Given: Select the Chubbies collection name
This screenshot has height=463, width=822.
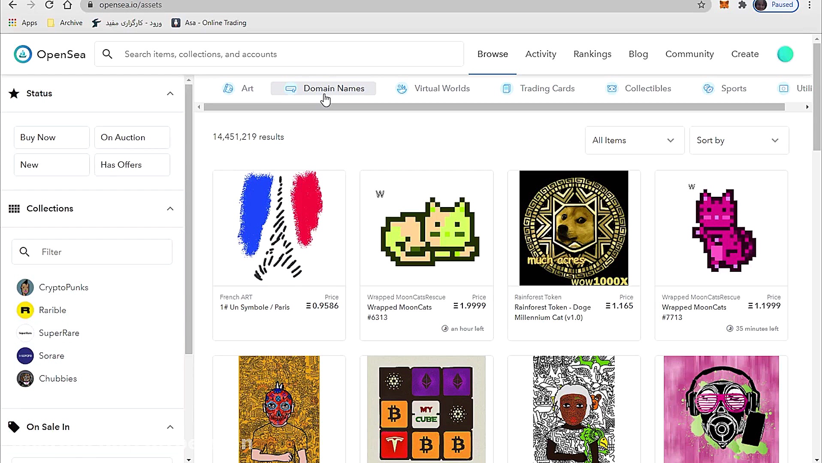Looking at the screenshot, I should 58,379.
